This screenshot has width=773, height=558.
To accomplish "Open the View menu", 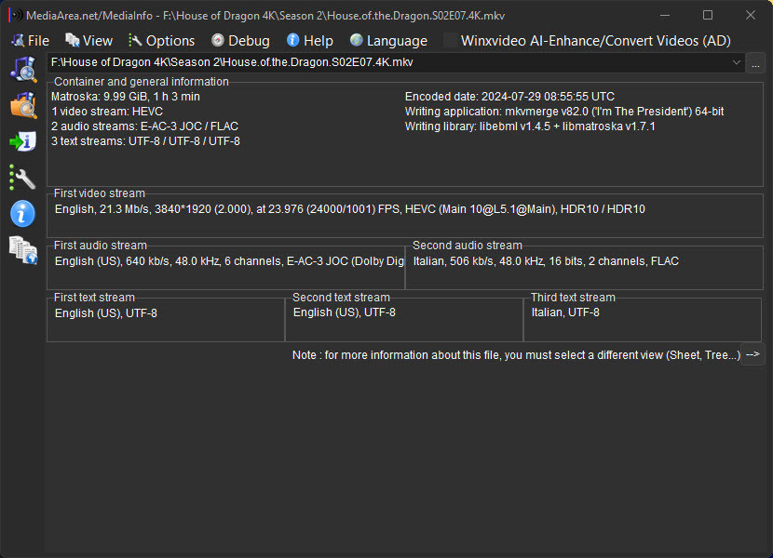I will click(x=89, y=40).
